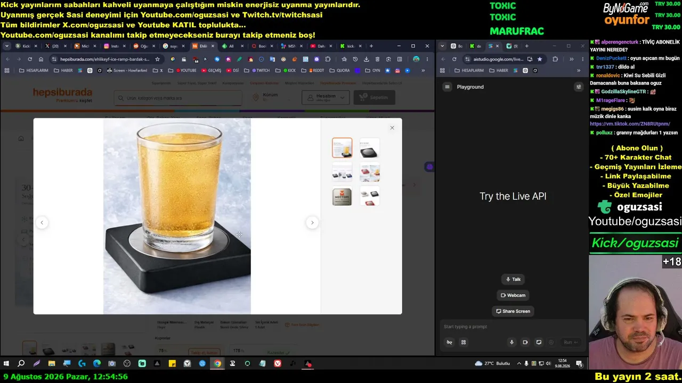Open a new tab in right browser
The height and width of the screenshot is (383, 682).
pos(527,46)
